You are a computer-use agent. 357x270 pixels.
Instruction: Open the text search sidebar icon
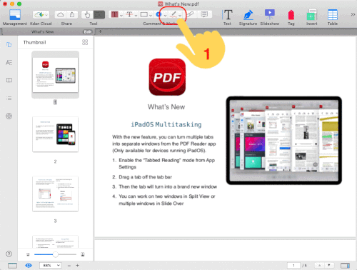click(9, 62)
